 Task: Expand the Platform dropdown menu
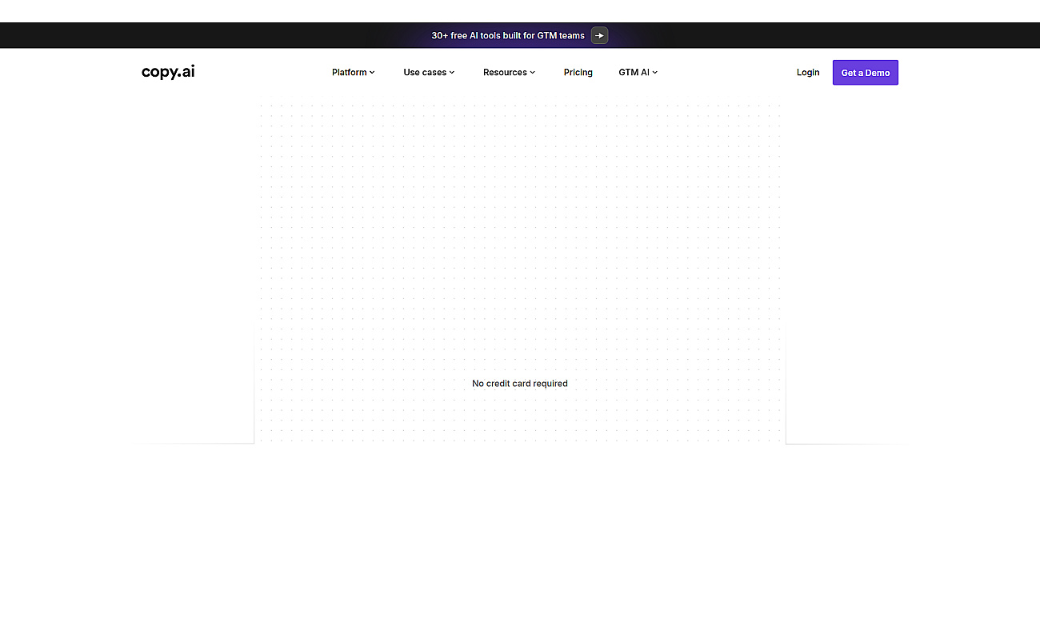(x=354, y=72)
